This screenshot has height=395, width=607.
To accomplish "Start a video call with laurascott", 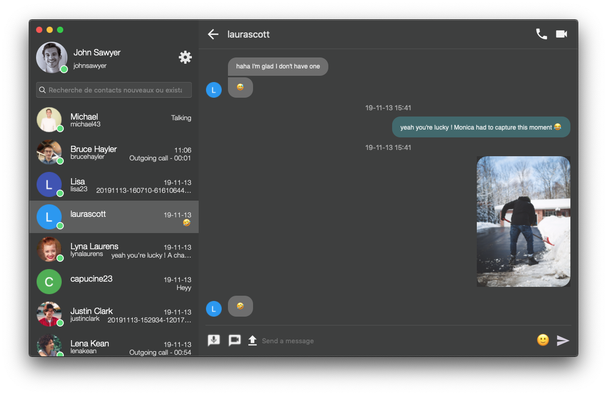I will click(x=562, y=34).
